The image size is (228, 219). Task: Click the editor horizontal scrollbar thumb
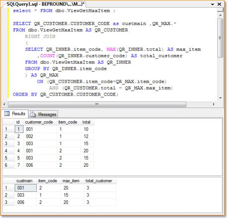[96, 104]
